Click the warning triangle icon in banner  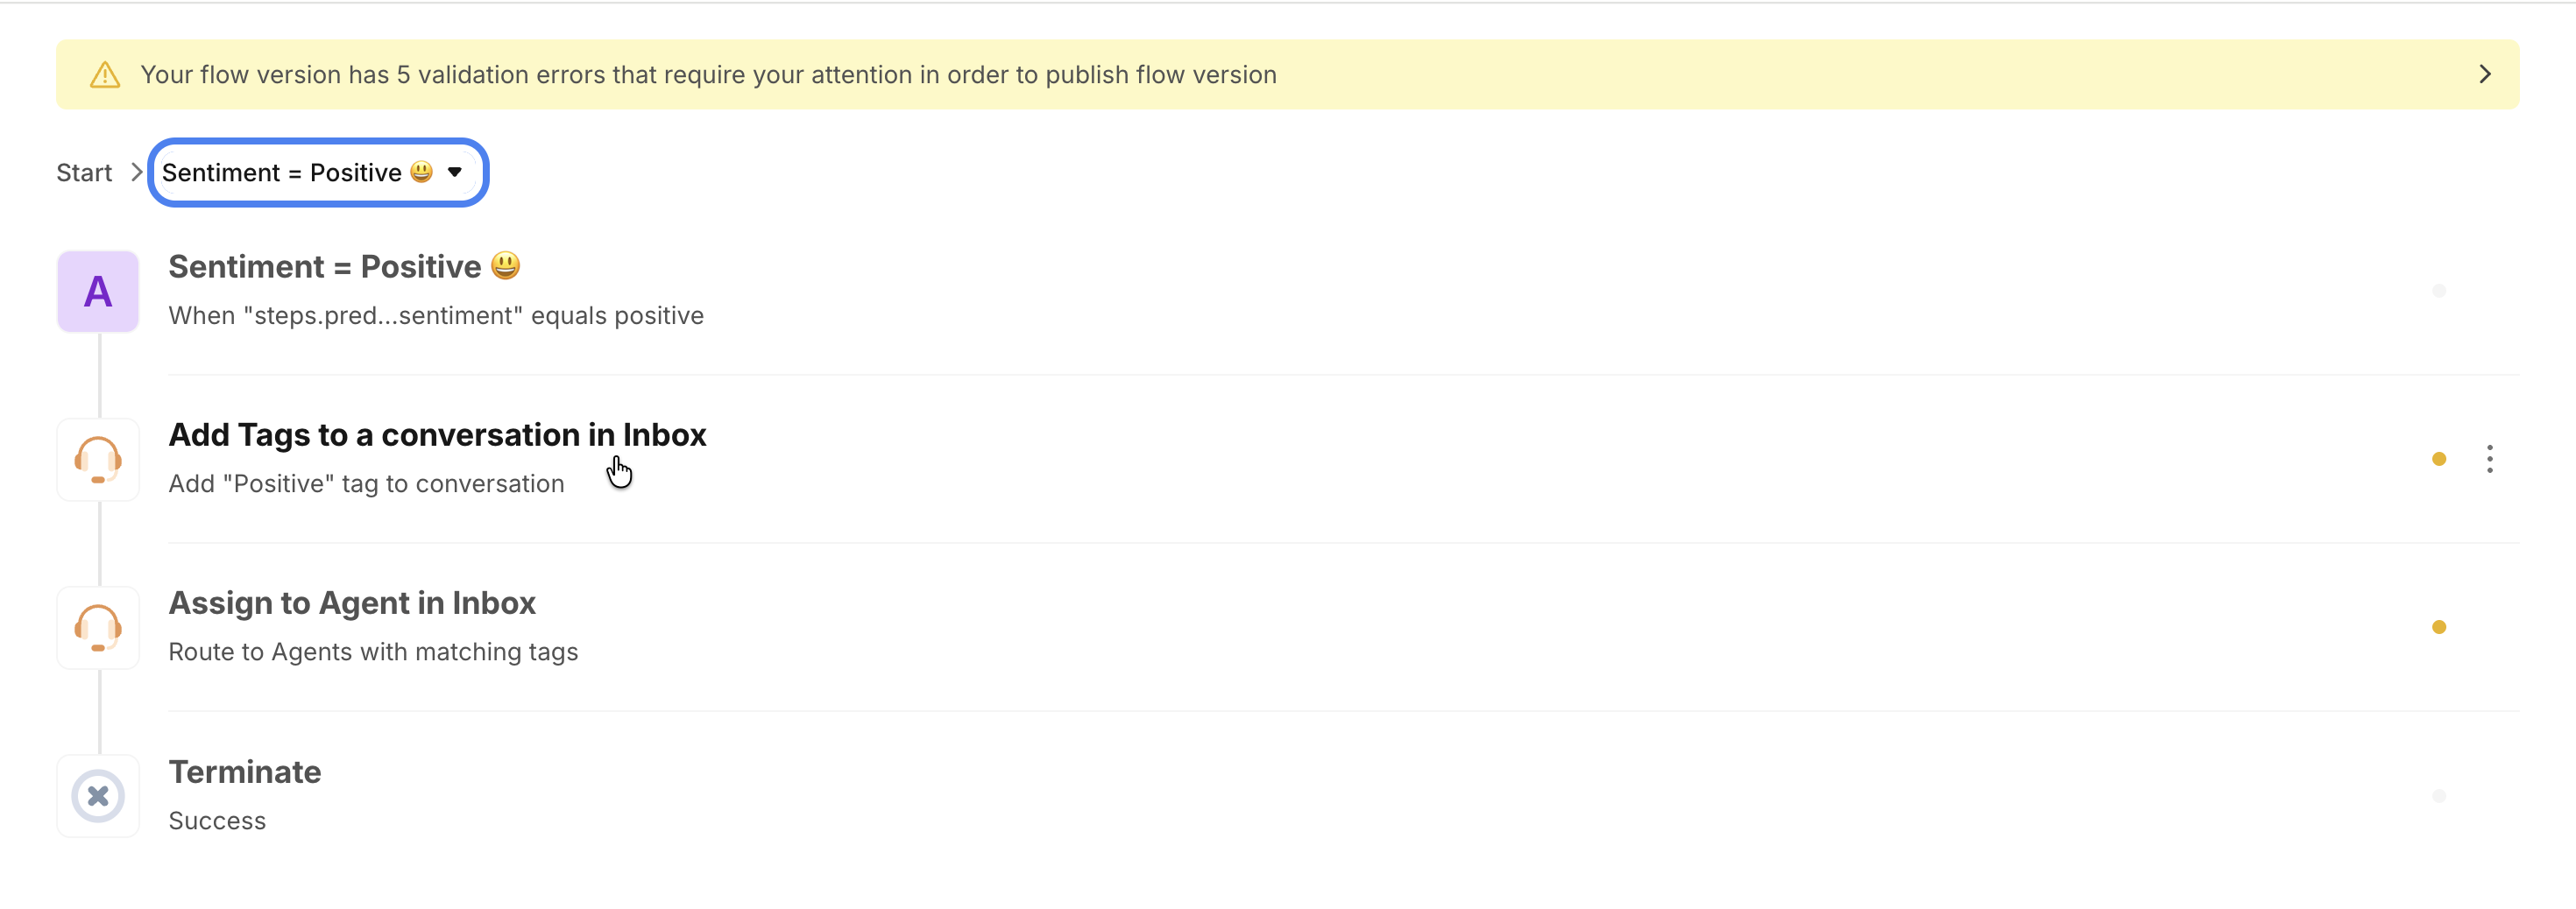[105, 75]
